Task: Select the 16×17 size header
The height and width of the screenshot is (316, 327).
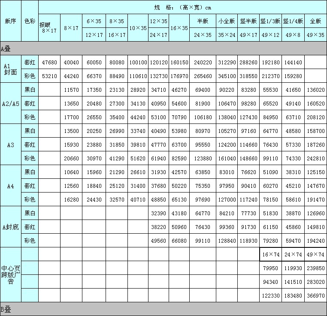Action: [x=117, y=35]
